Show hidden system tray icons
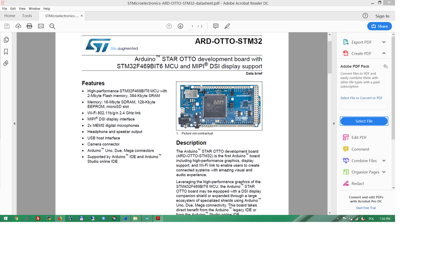 pyautogui.click(x=338, y=219)
